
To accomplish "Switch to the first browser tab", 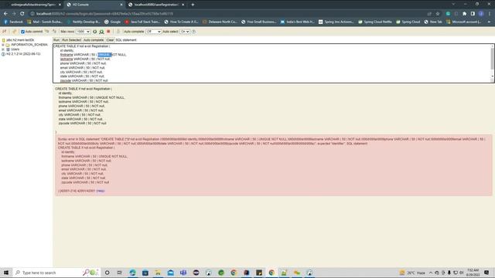I will pos(32,5).
